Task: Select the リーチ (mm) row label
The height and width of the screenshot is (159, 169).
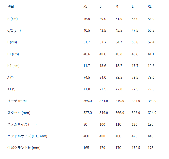Action: click(17, 101)
